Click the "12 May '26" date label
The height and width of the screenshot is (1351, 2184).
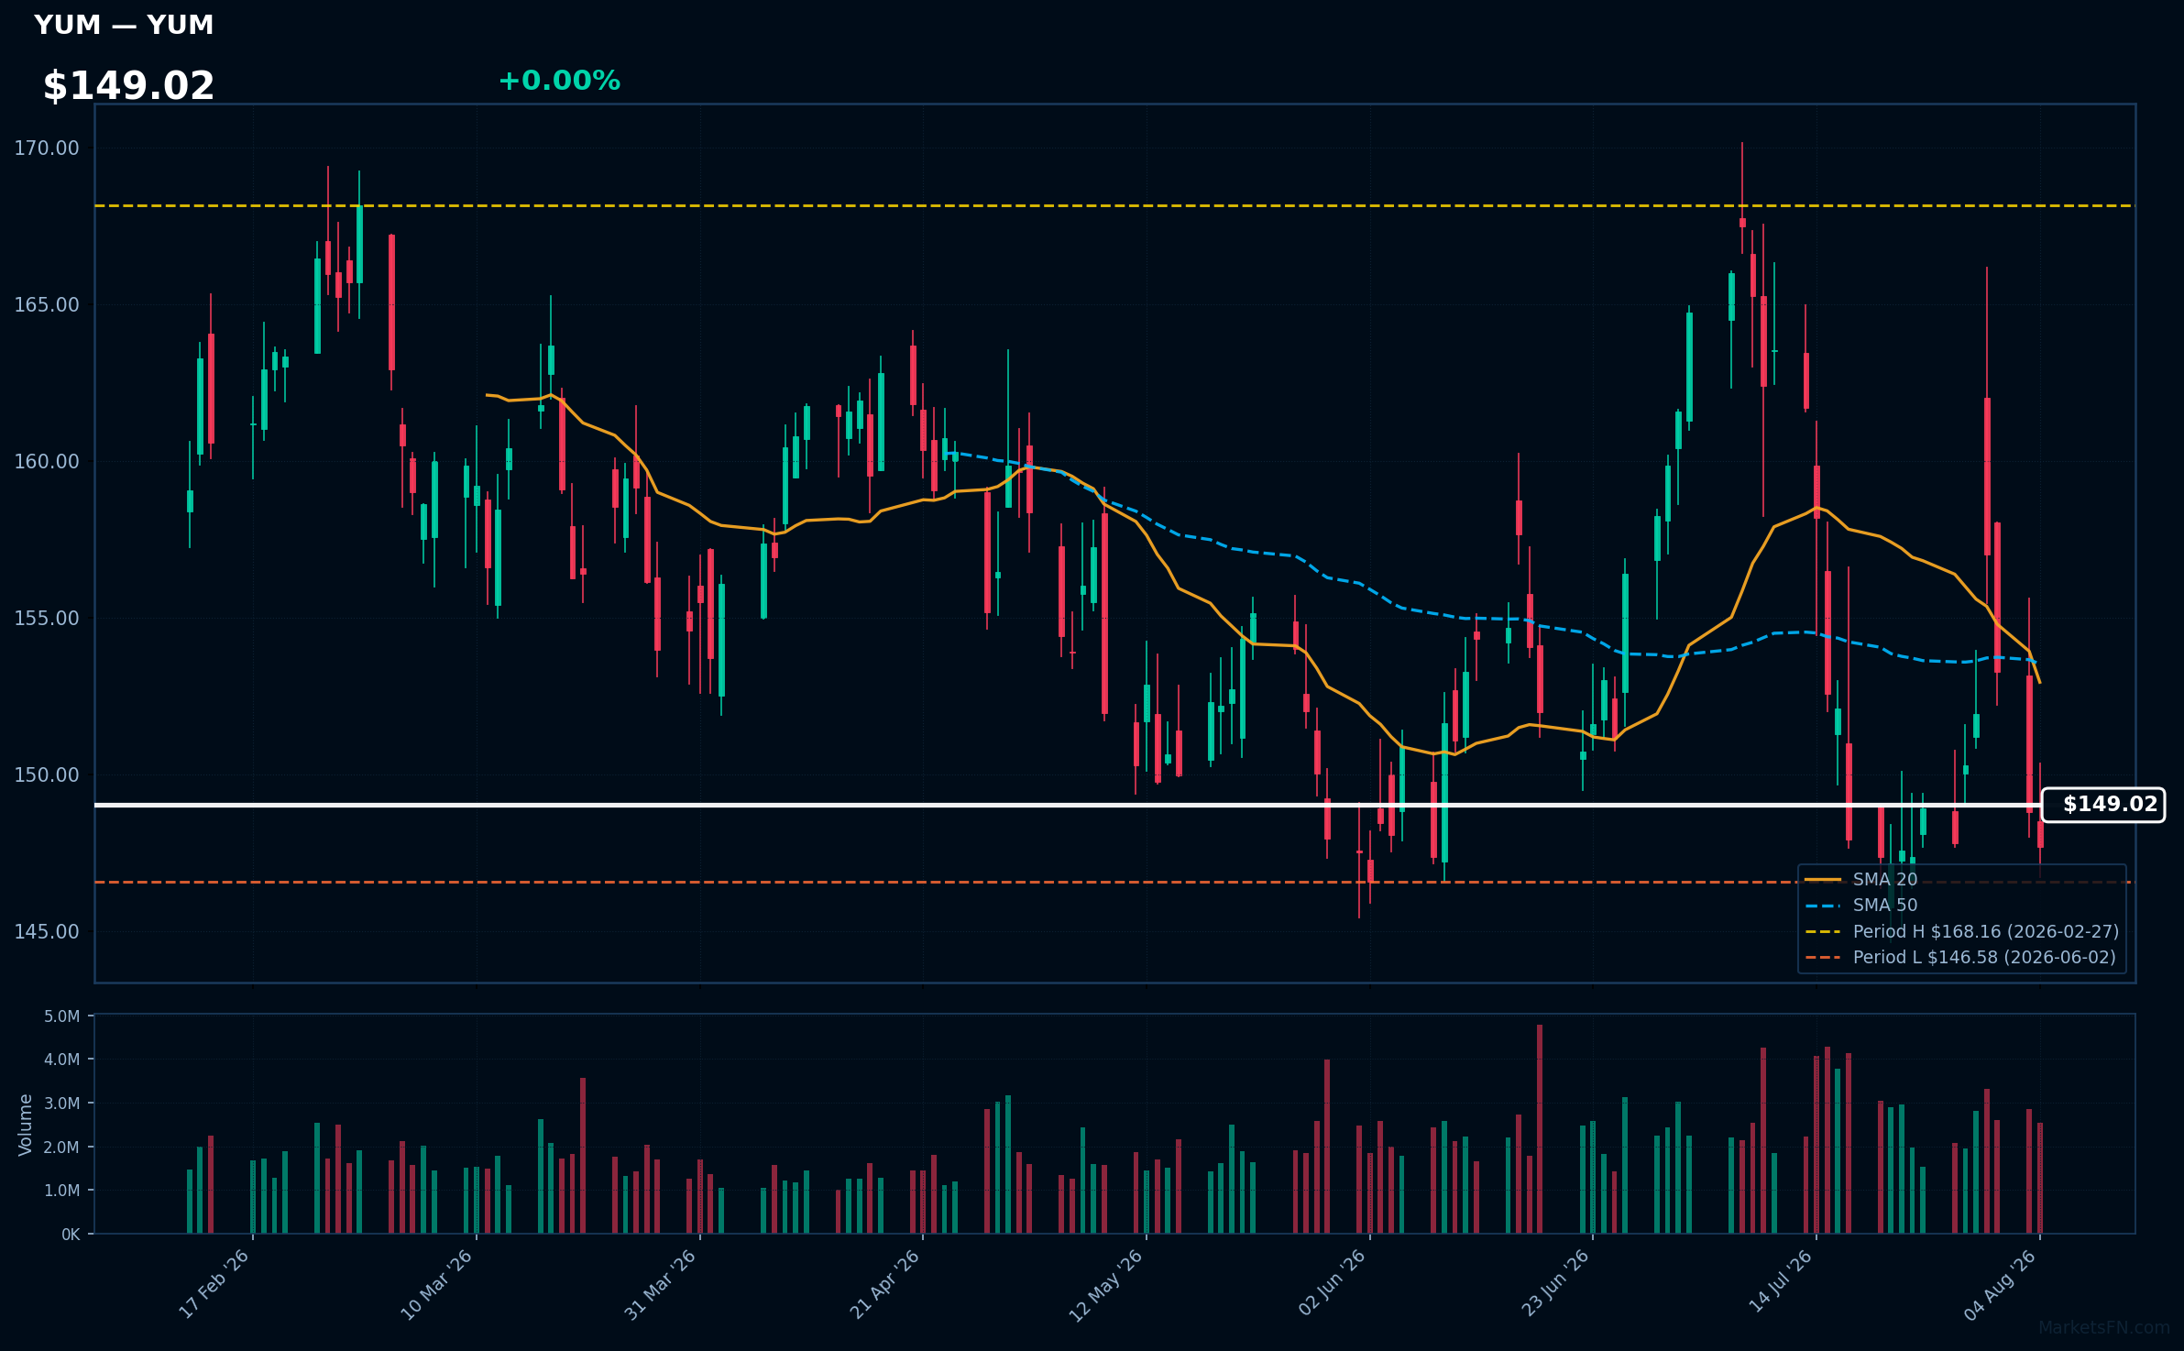pyautogui.click(x=1106, y=1284)
